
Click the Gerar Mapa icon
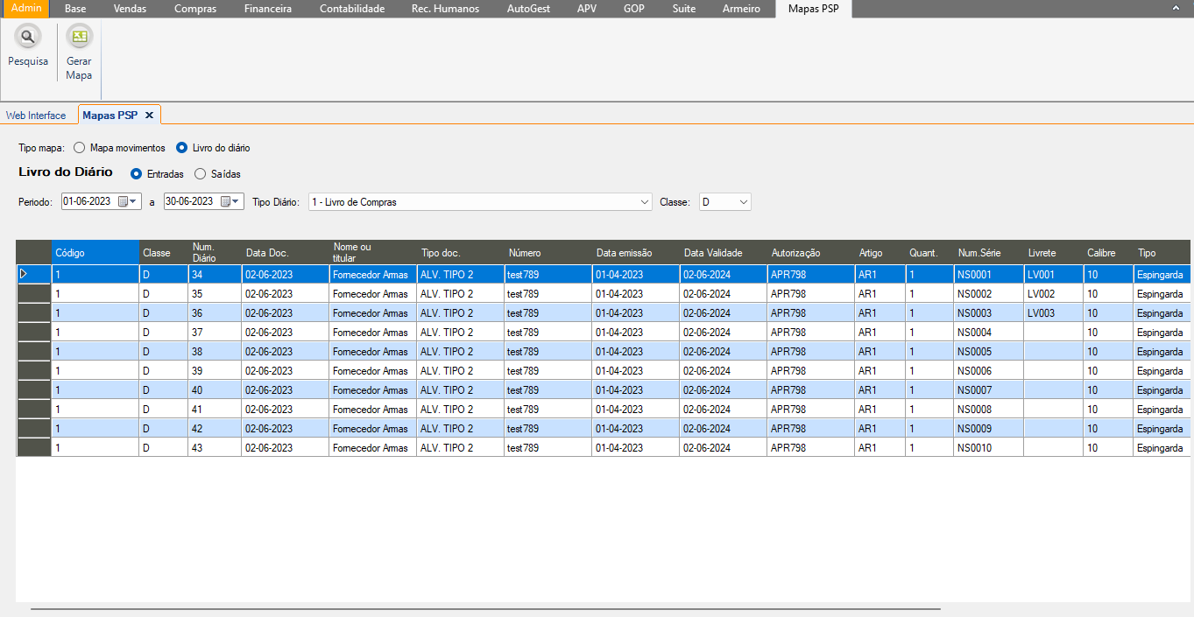click(x=79, y=38)
